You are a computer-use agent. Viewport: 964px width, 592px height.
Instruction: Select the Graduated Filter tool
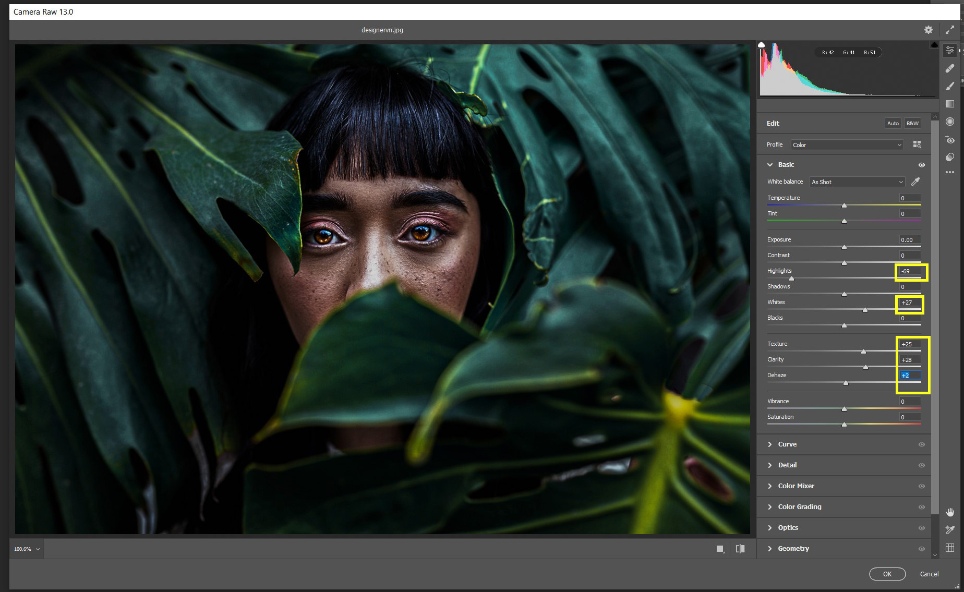(x=950, y=104)
